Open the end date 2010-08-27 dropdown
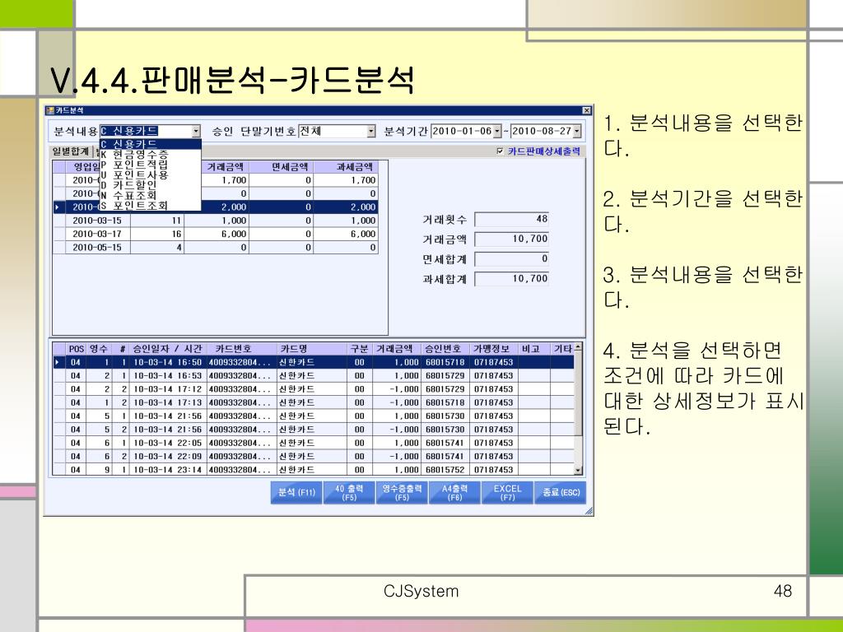 point(577,131)
